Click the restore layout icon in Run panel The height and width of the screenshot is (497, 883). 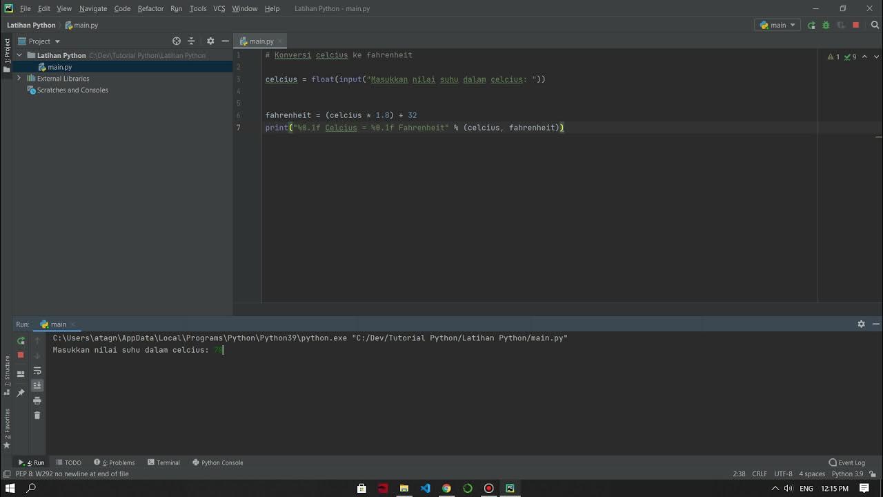tap(21, 373)
